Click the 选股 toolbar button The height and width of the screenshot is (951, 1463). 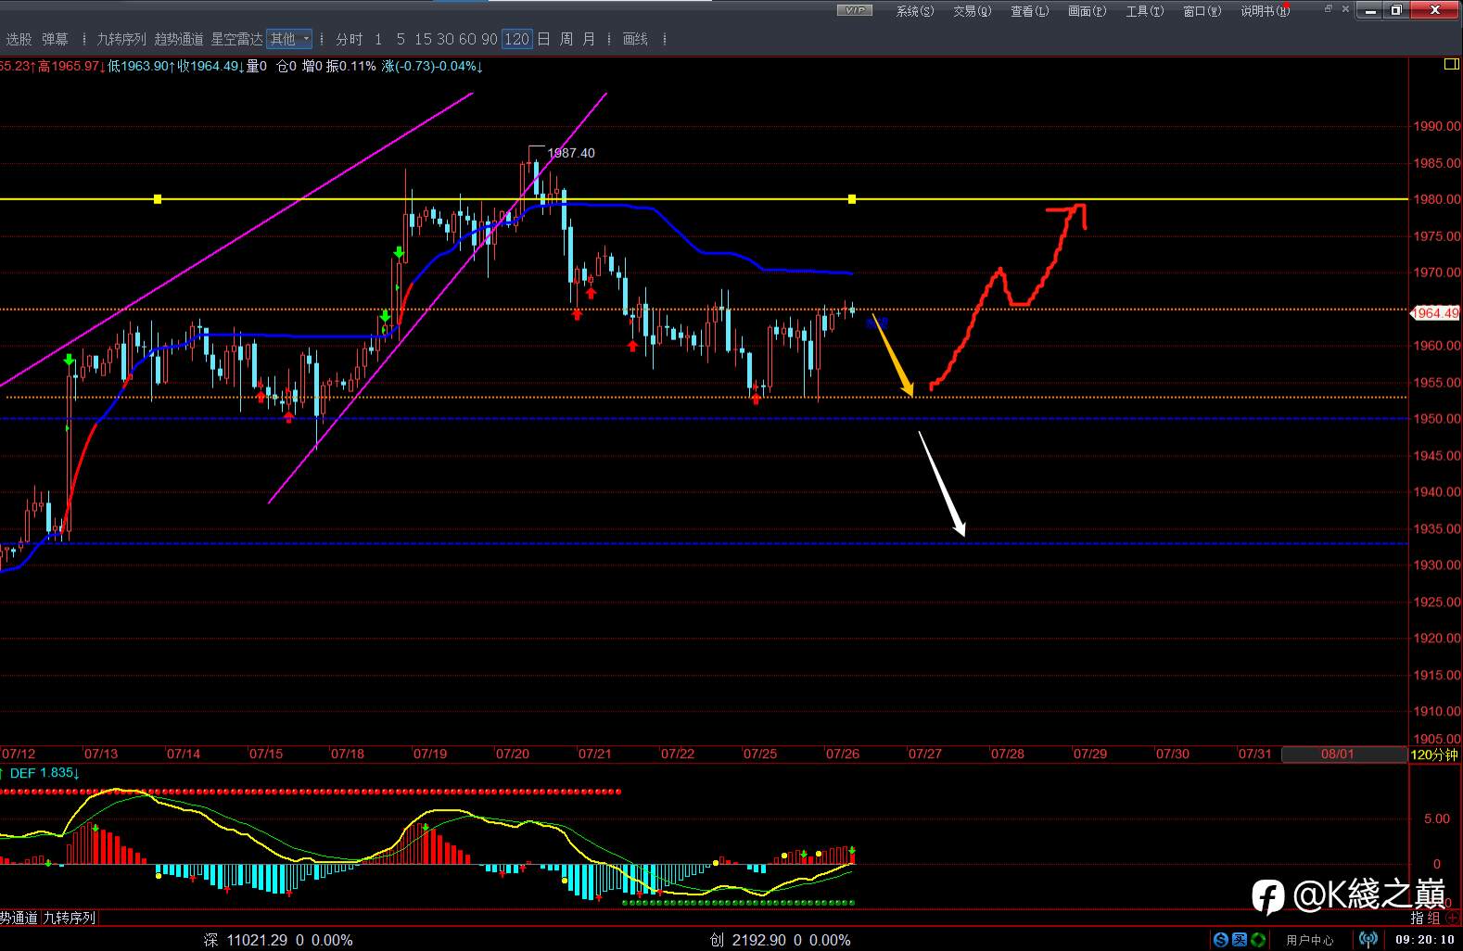pos(19,39)
